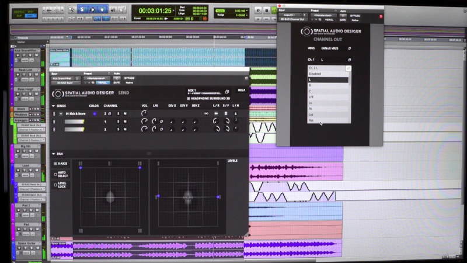The image size is (467, 263).
Task: Toggle the X-AXIS checkbox in Pan section
Action: (x=55, y=164)
